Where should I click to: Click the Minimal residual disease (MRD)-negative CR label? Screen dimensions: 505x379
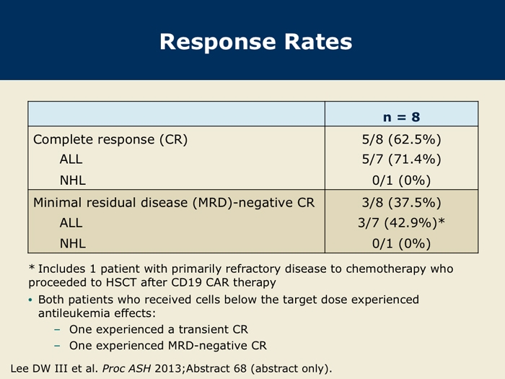pos(174,203)
